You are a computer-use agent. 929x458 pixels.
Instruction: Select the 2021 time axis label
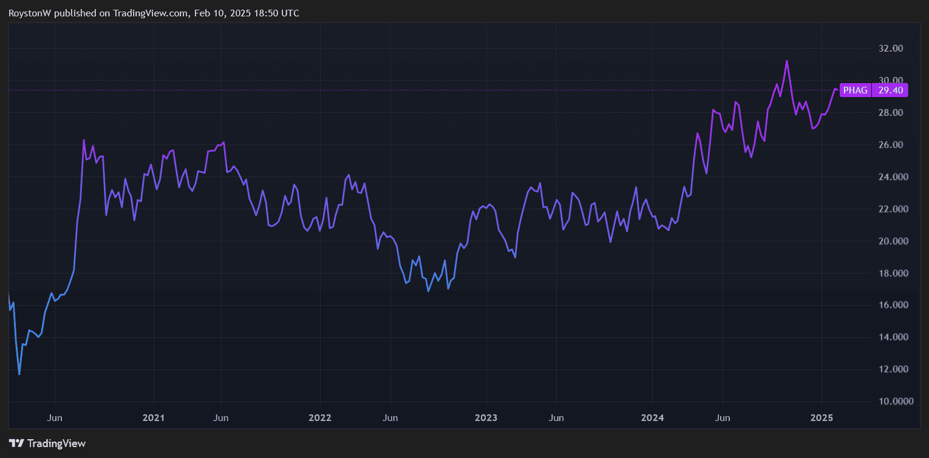coord(154,418)
